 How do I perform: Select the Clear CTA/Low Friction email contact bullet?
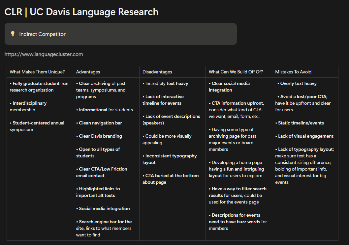pyautogui.click(x=102, y=172)
